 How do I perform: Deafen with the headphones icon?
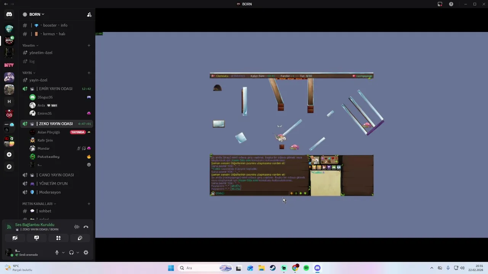point(71,252)
